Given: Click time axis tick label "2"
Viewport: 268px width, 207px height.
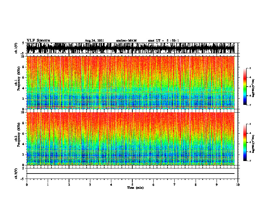Looking at the screenshot, I should 69,185.
